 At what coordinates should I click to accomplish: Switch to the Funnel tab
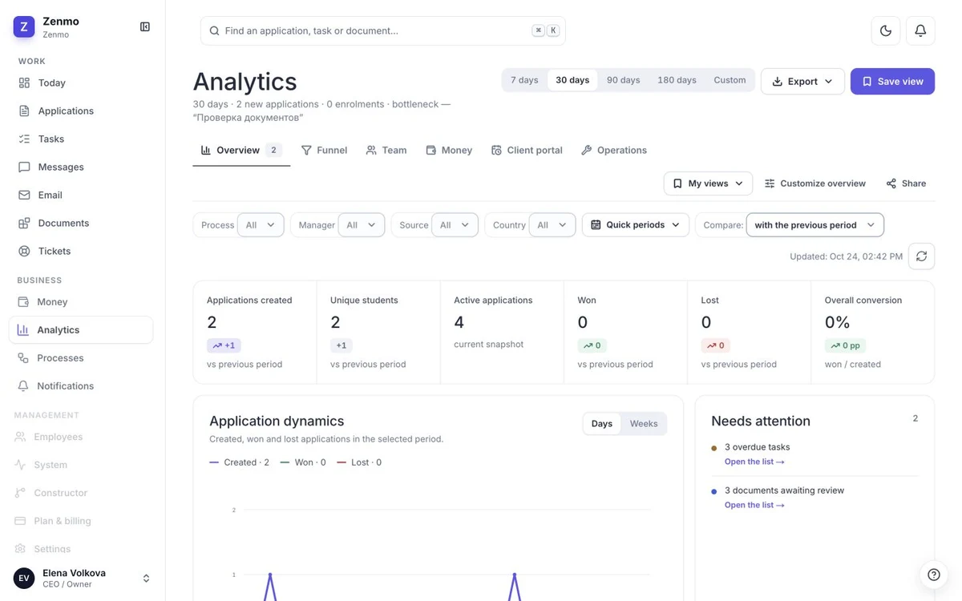point(324,150)
